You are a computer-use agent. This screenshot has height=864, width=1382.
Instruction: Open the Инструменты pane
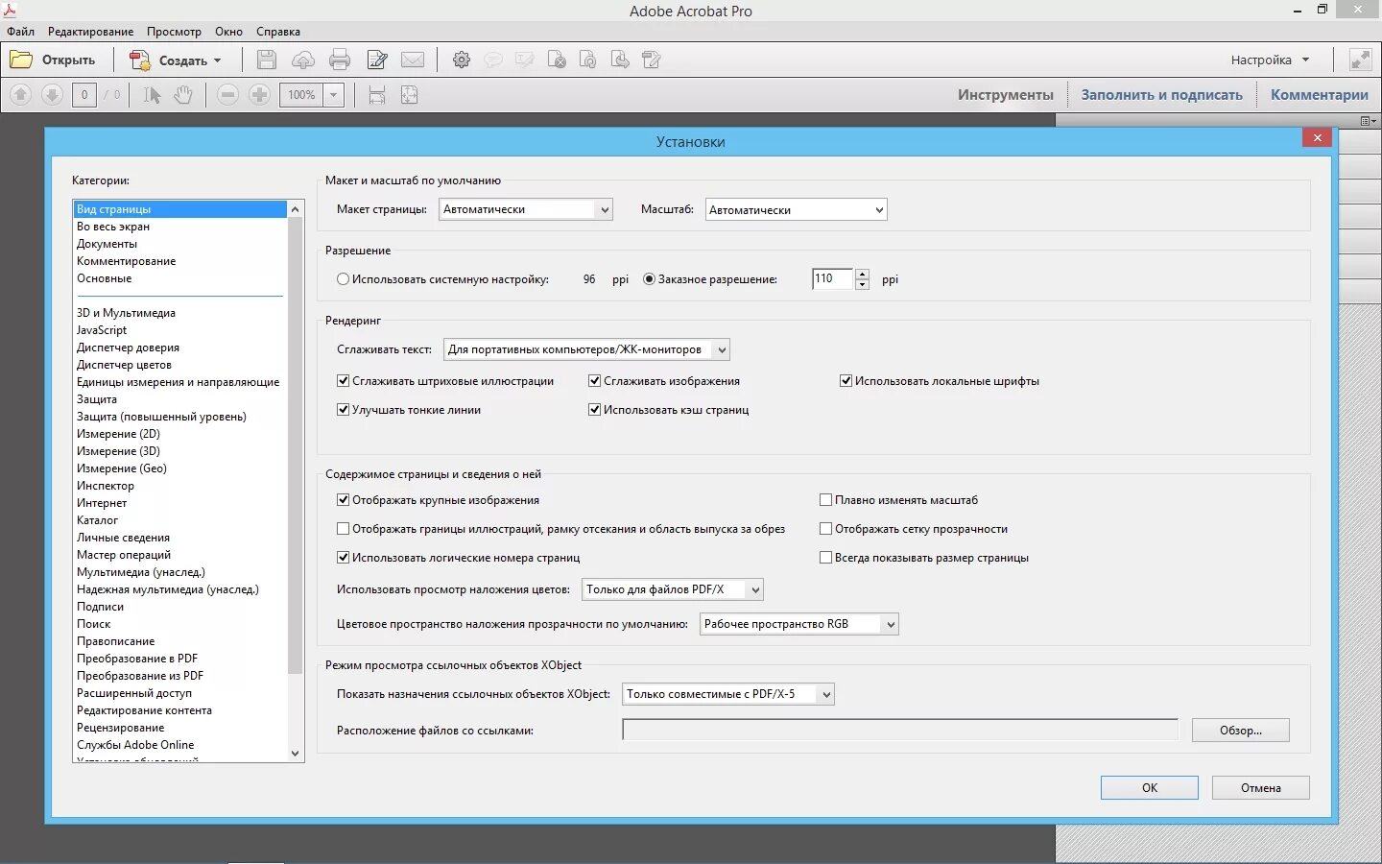(1005, 95)
